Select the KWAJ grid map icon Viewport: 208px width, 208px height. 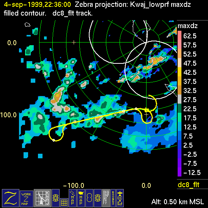tap(43, 198)
